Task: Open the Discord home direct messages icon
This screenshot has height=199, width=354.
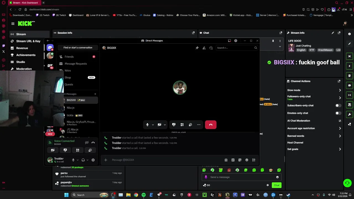Action: coord(50,48)
